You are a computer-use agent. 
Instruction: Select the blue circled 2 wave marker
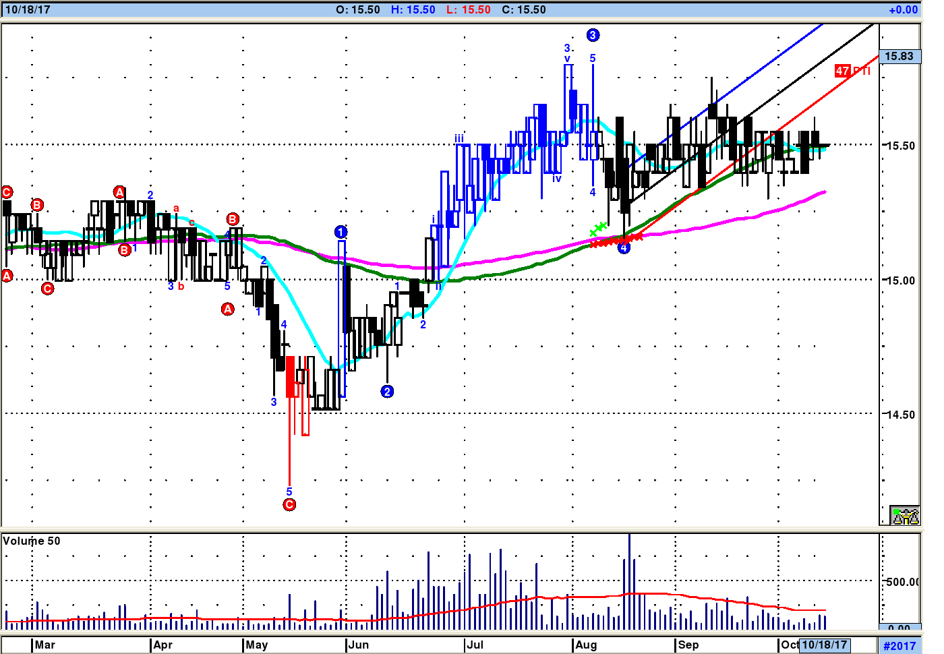click(x=387, y=391)
